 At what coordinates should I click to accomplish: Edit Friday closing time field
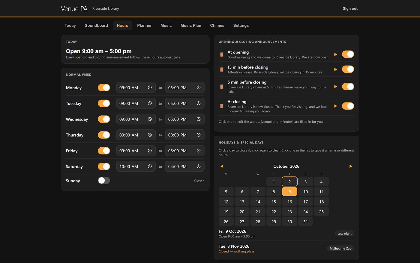coord(185,151)
